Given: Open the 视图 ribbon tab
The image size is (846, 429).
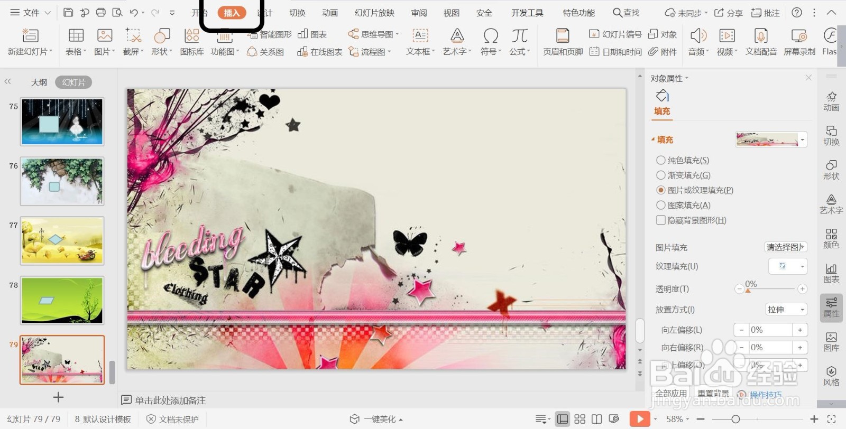Looking at the screenshot, I should [x=451, y=13].
